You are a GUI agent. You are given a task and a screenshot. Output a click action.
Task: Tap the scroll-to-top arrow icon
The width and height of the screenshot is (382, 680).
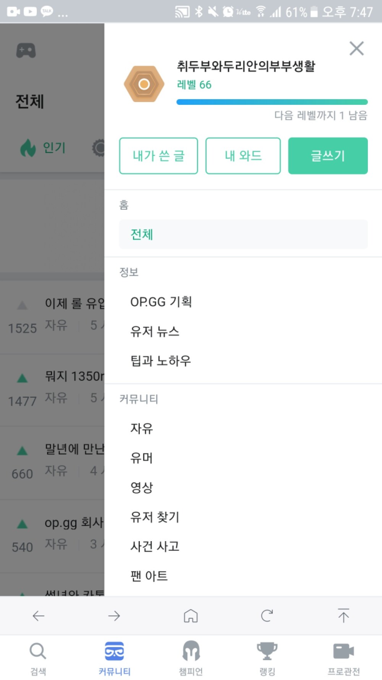coord(343,616)
